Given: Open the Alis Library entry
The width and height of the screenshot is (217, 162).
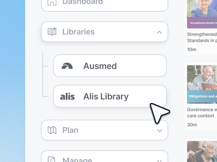Looking at the screenshot, I should (x=107, y=96).
